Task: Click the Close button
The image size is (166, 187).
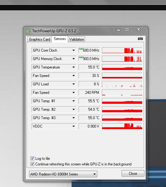Action: [x=133, y=174]
